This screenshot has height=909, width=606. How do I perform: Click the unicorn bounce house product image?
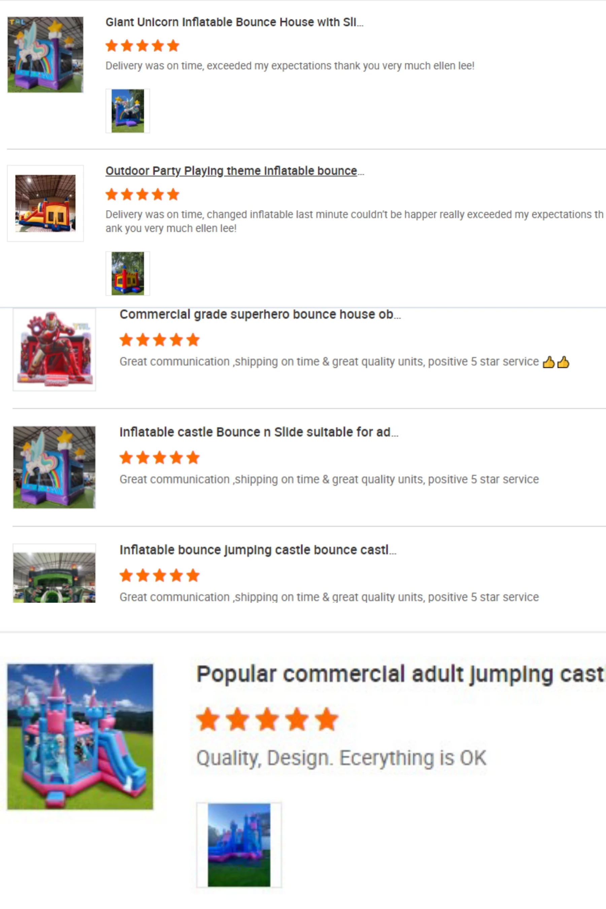[45, 55]
